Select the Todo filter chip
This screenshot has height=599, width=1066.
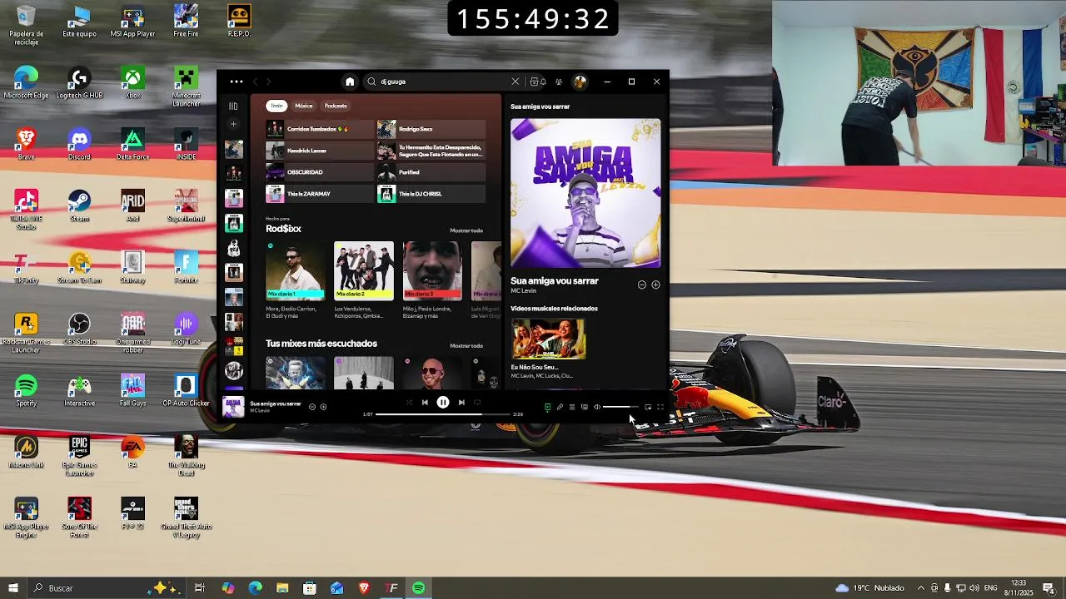tap(276, 106)
